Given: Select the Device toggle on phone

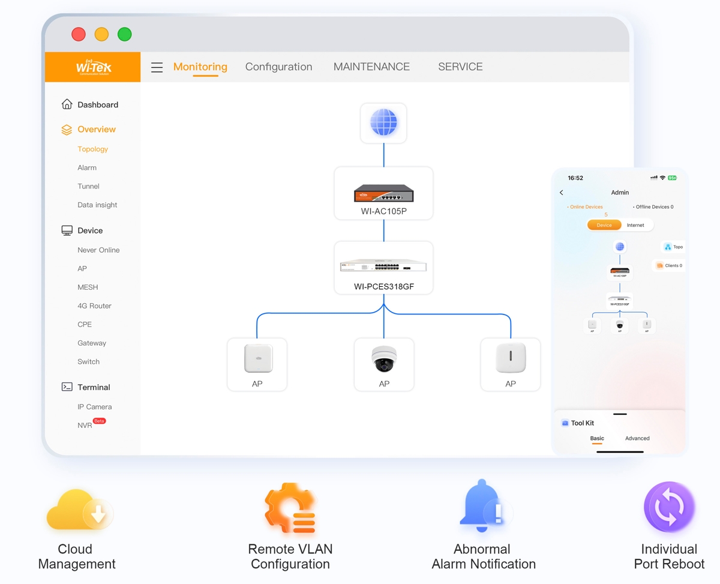Looking at the screenshot, I should pyautogui.click(x=604, y=225).
